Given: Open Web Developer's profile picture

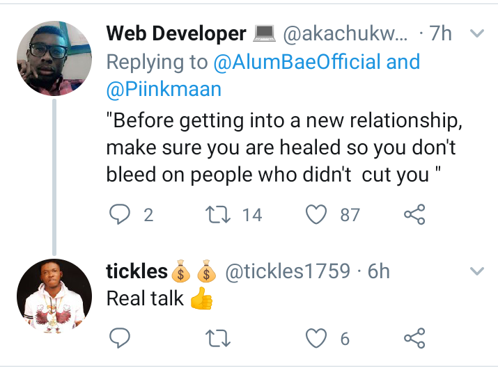Looking at the screenshot, I should click(54, 58).
